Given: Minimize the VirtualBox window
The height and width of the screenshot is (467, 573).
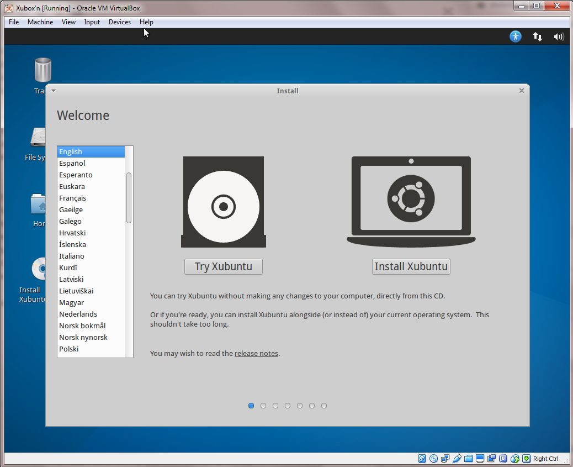Looking at the screenshot, I should pyautogui.click(x=522, y=6).
